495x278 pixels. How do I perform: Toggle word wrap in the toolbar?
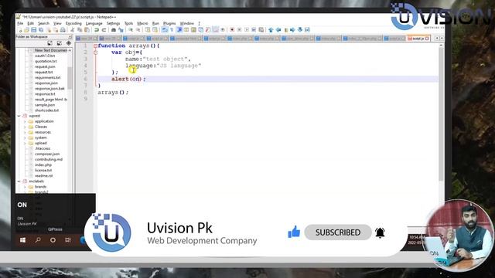pos(164,30)
